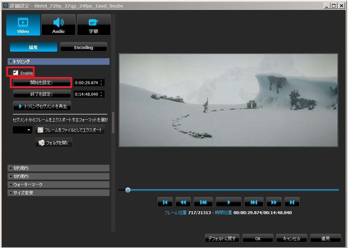This screenshot has width=348, height=248.
Task: Click the 開始を設定 button
Action: click(x=42, y=83)
